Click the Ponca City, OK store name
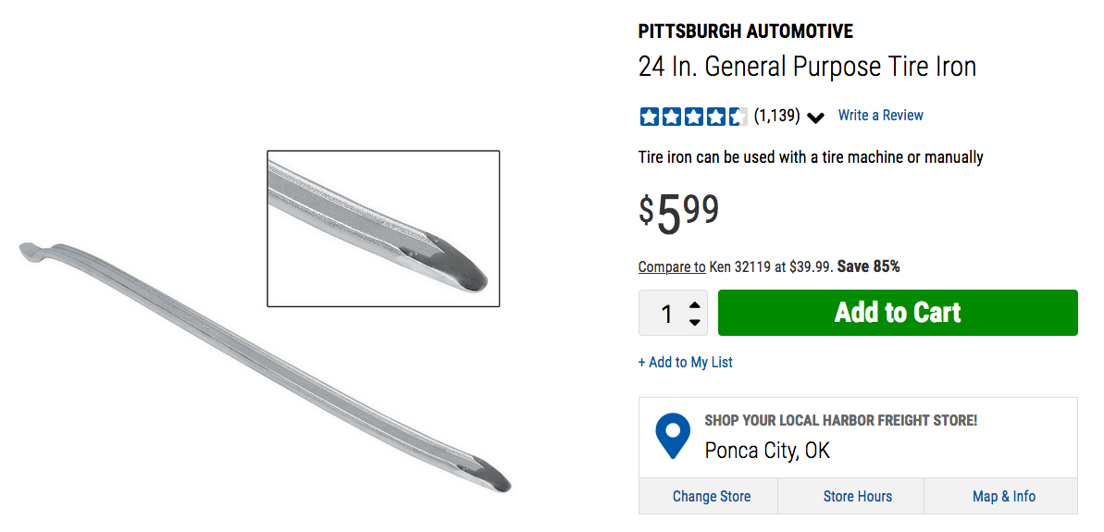 (x=766, y=451)
